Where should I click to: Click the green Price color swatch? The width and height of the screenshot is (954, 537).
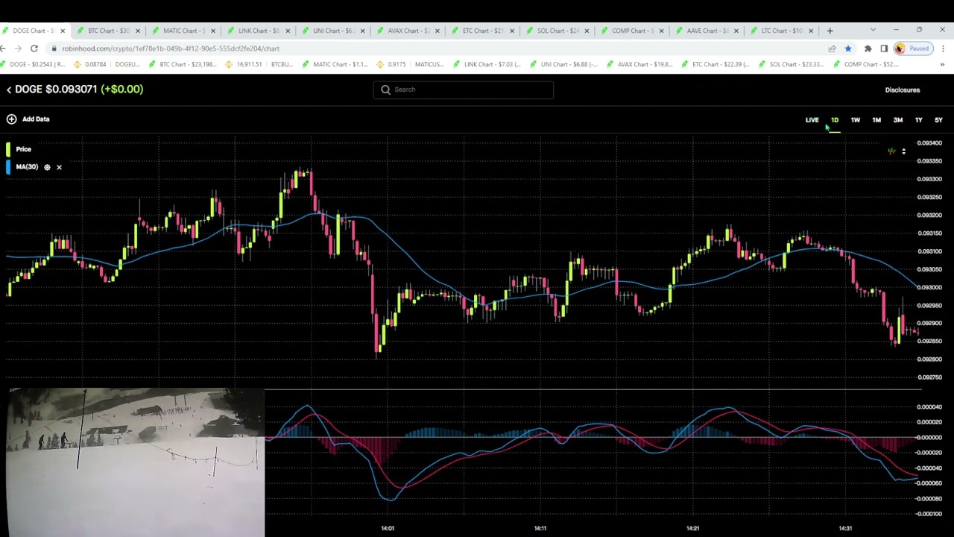coord(8,149)
